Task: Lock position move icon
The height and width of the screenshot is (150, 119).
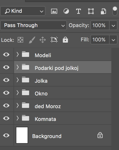Action: click(43, 40)
